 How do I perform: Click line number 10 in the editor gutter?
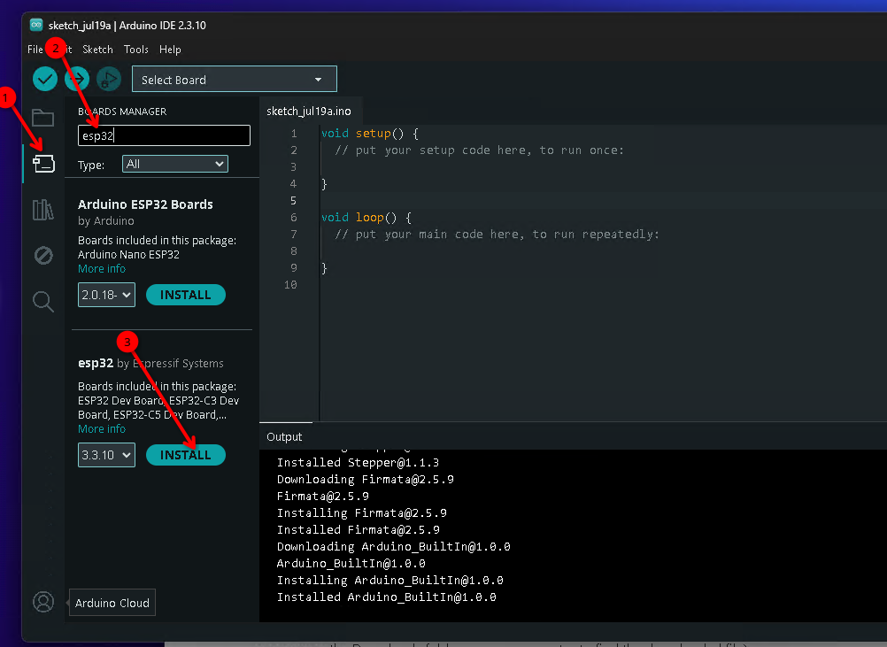(290, 284)
